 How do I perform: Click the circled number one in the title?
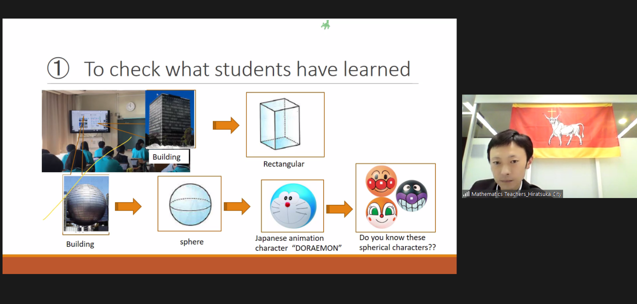coord(58,69)
